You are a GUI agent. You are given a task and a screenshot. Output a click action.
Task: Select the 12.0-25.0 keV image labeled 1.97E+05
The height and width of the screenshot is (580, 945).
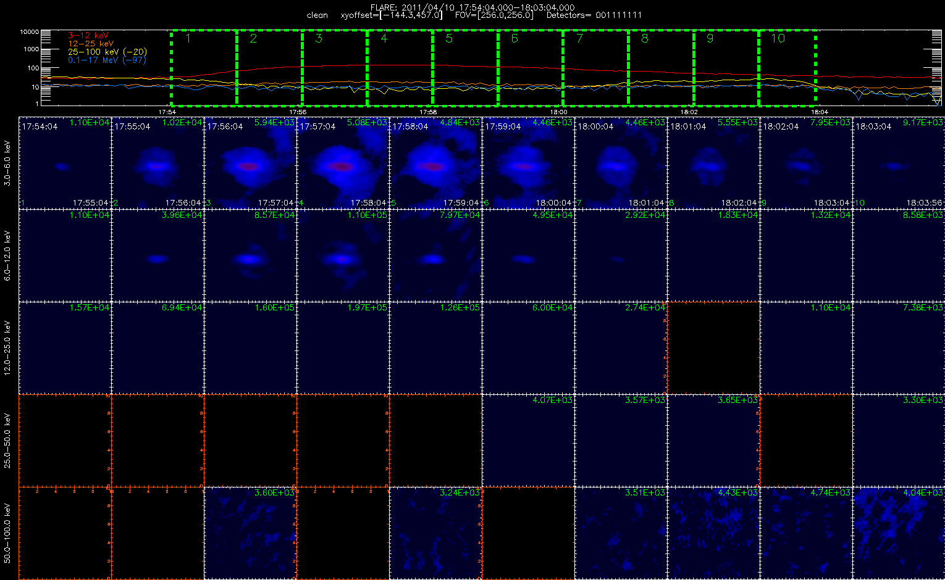[343, 348]
